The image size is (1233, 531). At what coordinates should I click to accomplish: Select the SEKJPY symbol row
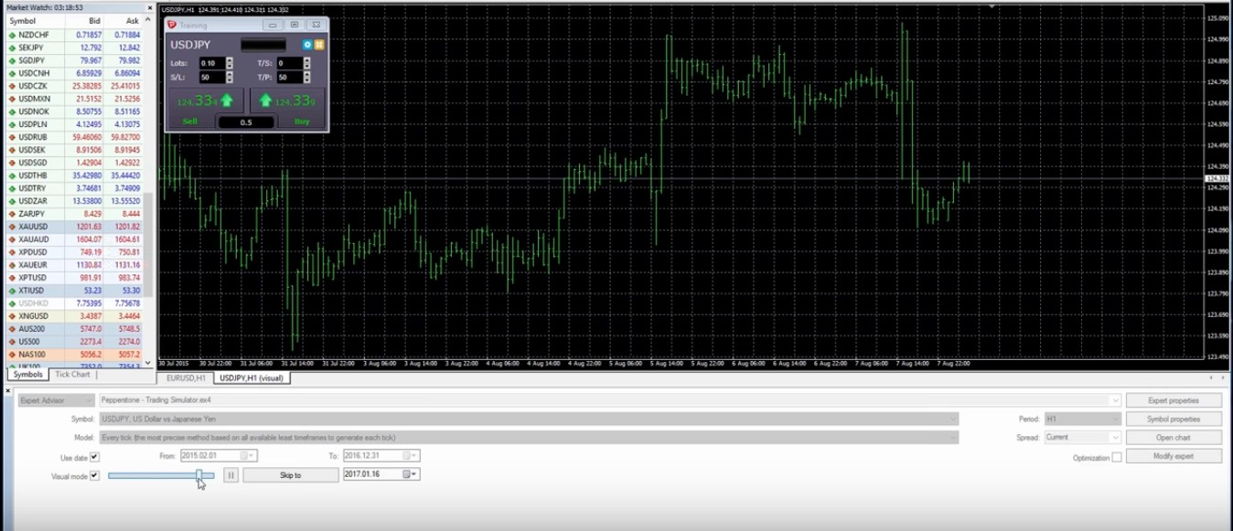point(74,48)
